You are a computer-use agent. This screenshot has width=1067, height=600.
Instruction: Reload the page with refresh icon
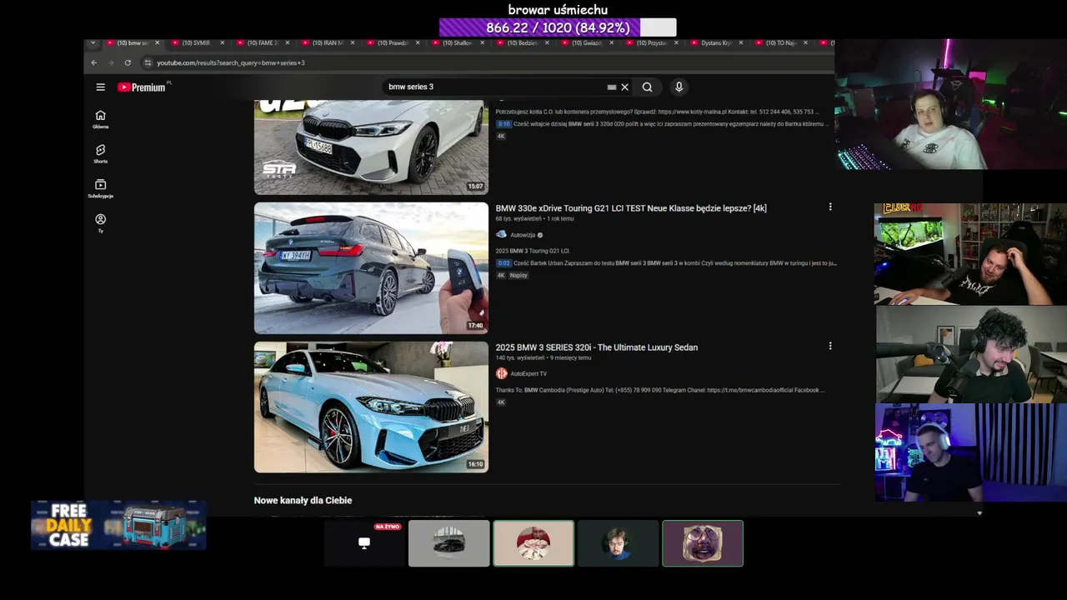(x=128, y=62)
